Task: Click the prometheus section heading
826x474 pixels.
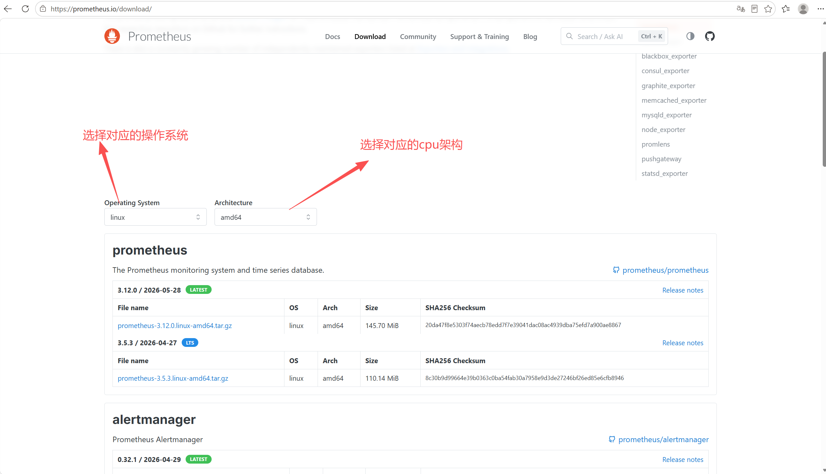Action: click(150, 250)
